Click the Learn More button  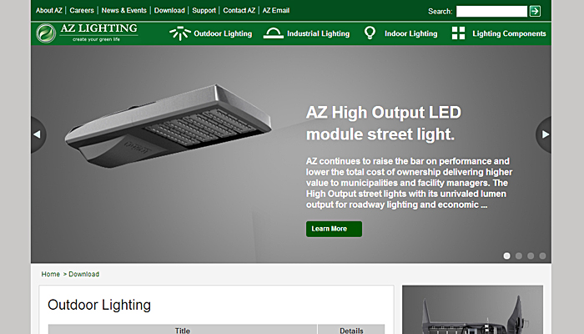click(334, 229)
